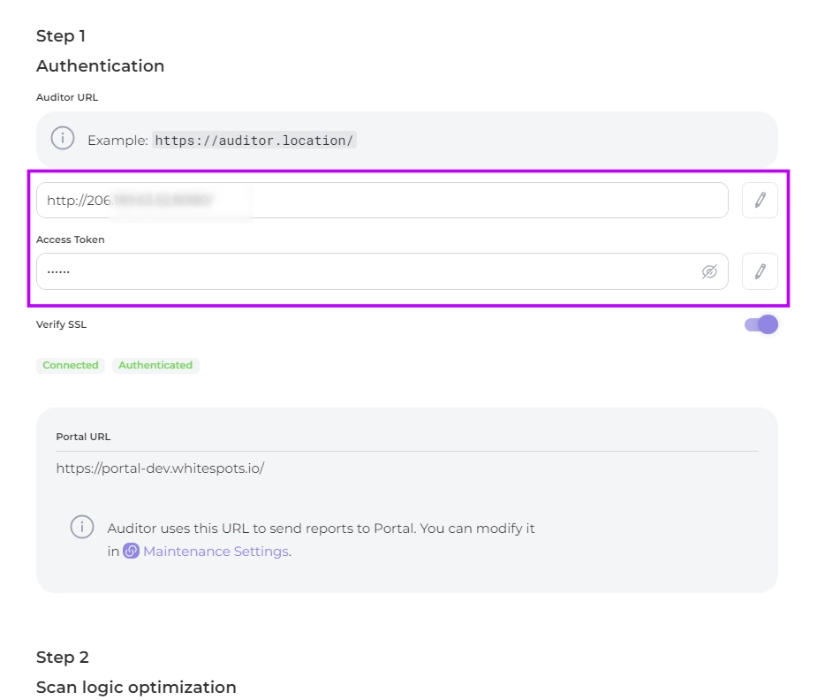Click the green Connected status badge
The width and height of the screenshot is (840, 700).
[x=71, y=365]
